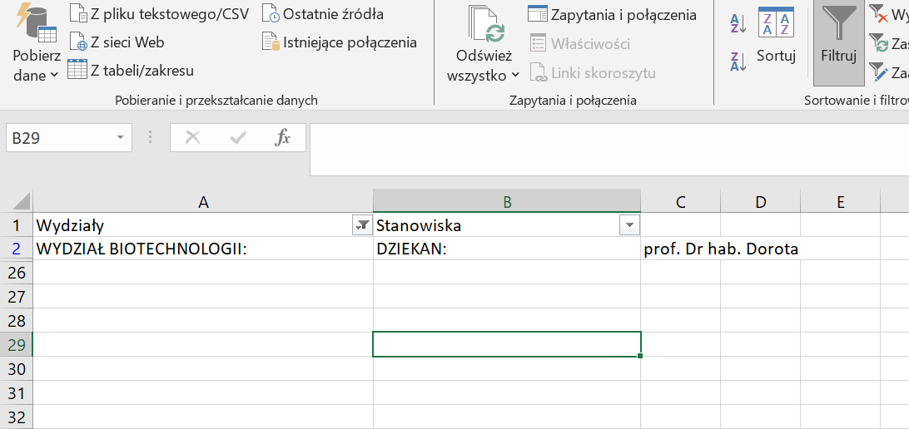
Task: Click the Enter checkmark in formula bar
Action: pyautogui.click(x=238, y=138)
